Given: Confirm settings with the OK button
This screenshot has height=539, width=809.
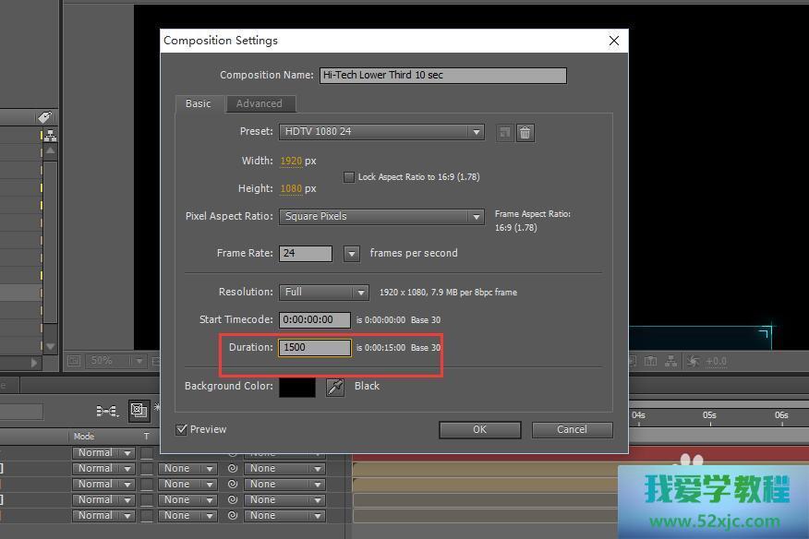Looking at the screenshot, I should 479,429.
